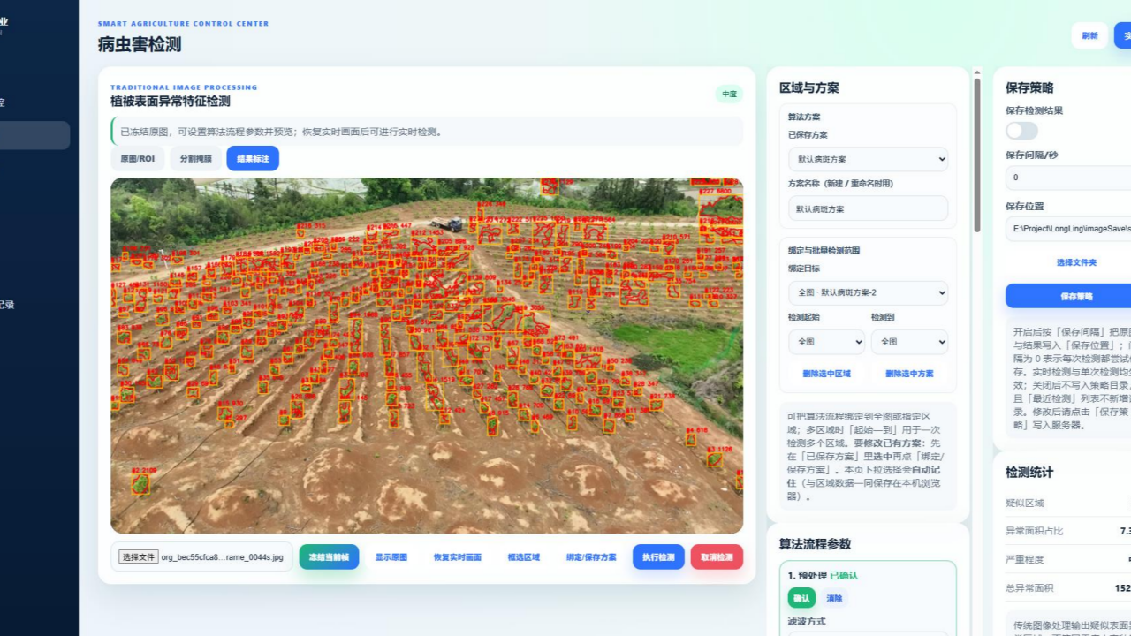The image size is (1131, 636).
Task: Switch to the 原图/ROI tab
Action: click(x=138, y=158)
